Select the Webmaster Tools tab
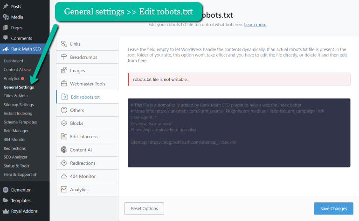The width and height of the screenshot is (359, 221). click(x=87, y=84)
